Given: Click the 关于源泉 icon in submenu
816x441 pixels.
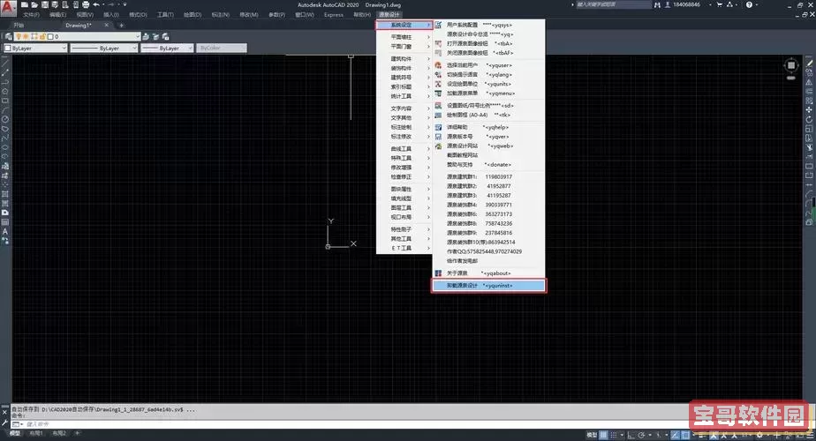Looking at the screenshot, I should 438,273.
